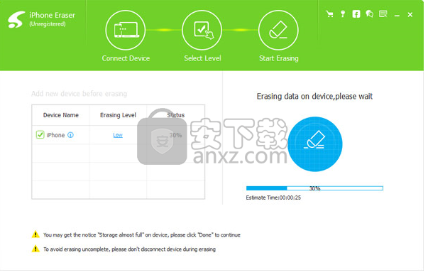Click the 30% erasing progress bar

point(314,188)
